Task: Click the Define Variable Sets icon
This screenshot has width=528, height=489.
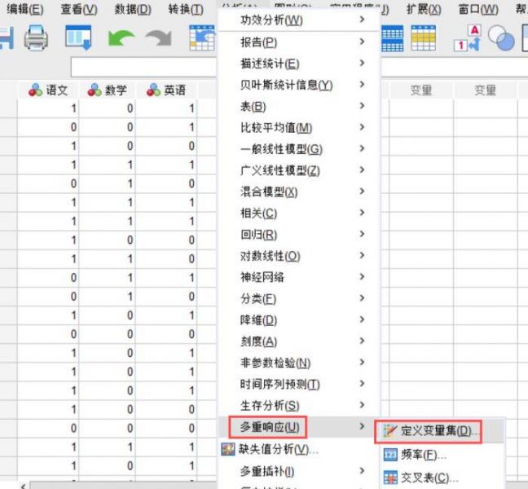Action: click(390, 431)
